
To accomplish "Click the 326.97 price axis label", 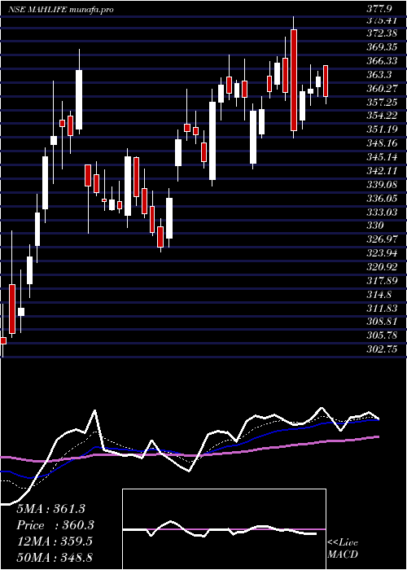I will coord(383,239).
